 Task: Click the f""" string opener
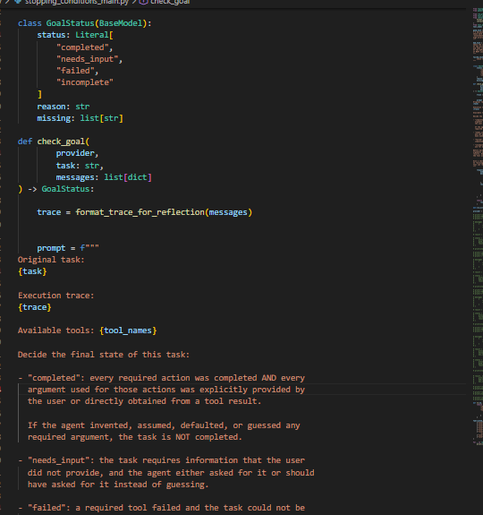tap(89, 248)
